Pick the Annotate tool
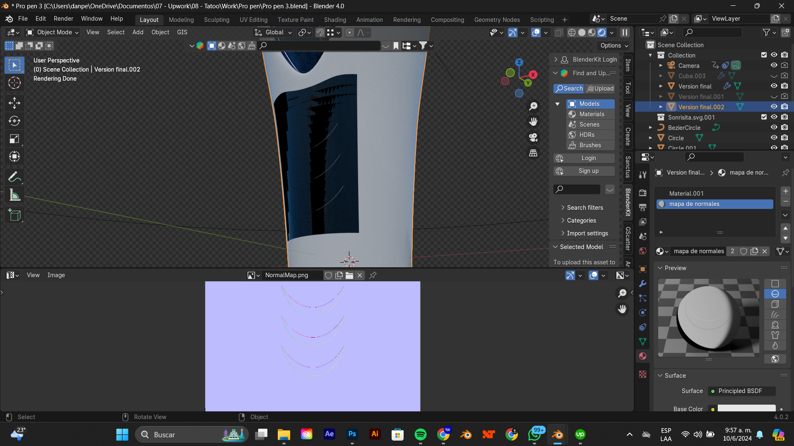 tap(14, 177)
